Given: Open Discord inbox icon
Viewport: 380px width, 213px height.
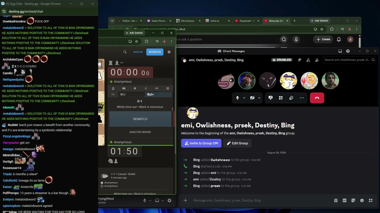Looking at the screenshot, I should pyautogui.click(x=340, y=51).
